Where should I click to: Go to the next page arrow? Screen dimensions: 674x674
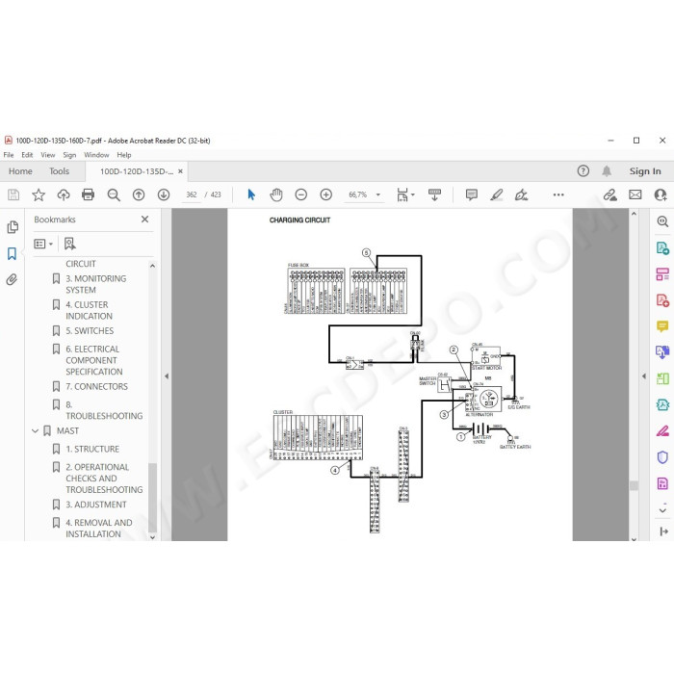coord(164,194)
